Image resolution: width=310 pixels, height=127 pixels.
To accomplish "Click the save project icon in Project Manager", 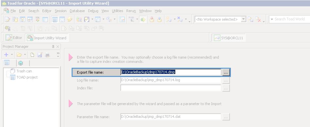I will pyautogui.click(x=40, y=55).
